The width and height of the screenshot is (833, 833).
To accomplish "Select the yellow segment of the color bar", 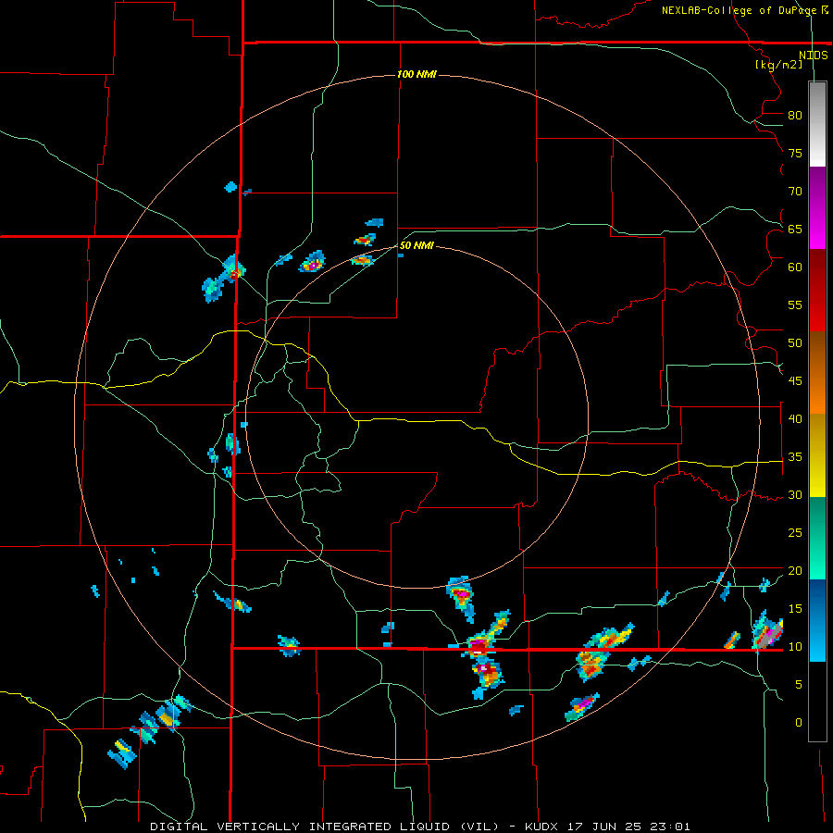I will [817, 455].
